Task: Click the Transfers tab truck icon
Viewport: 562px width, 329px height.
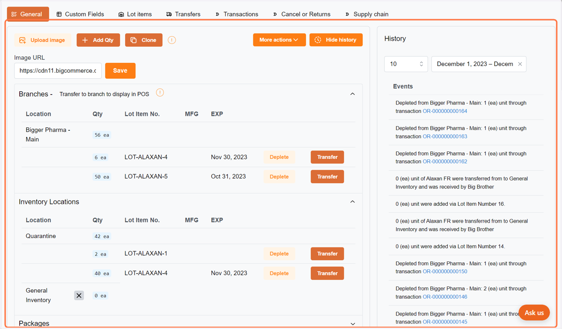Action: click(x=169, y=15)
